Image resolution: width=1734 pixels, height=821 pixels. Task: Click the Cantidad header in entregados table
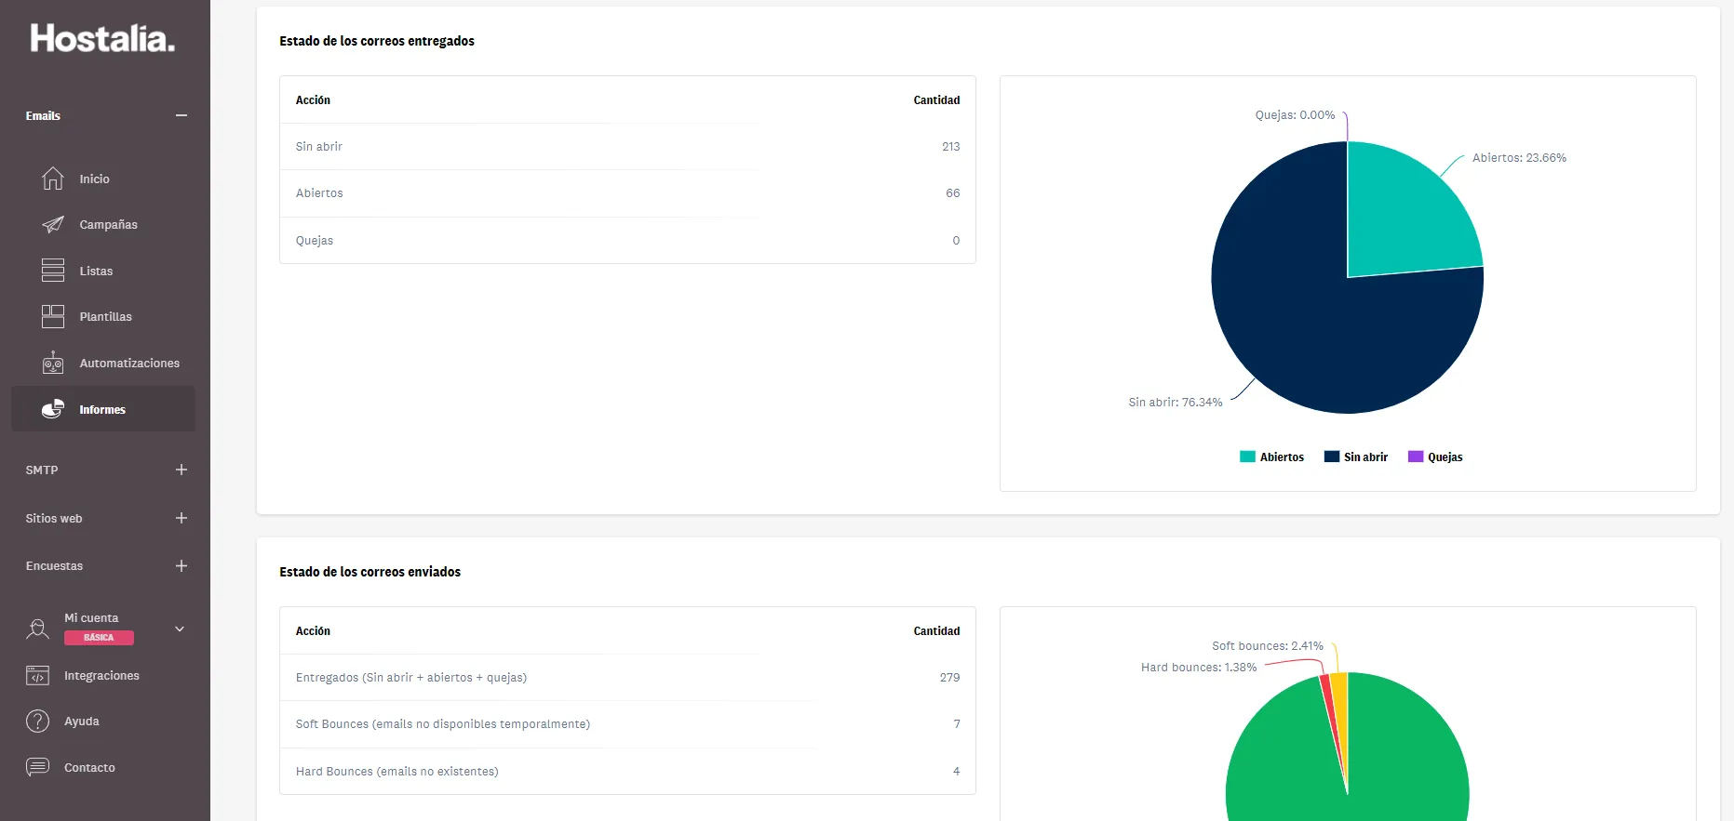(x=936, y=100)
